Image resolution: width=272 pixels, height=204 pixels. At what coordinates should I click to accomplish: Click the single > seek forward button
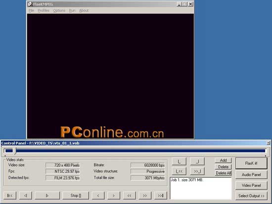(x=114, y=196)
